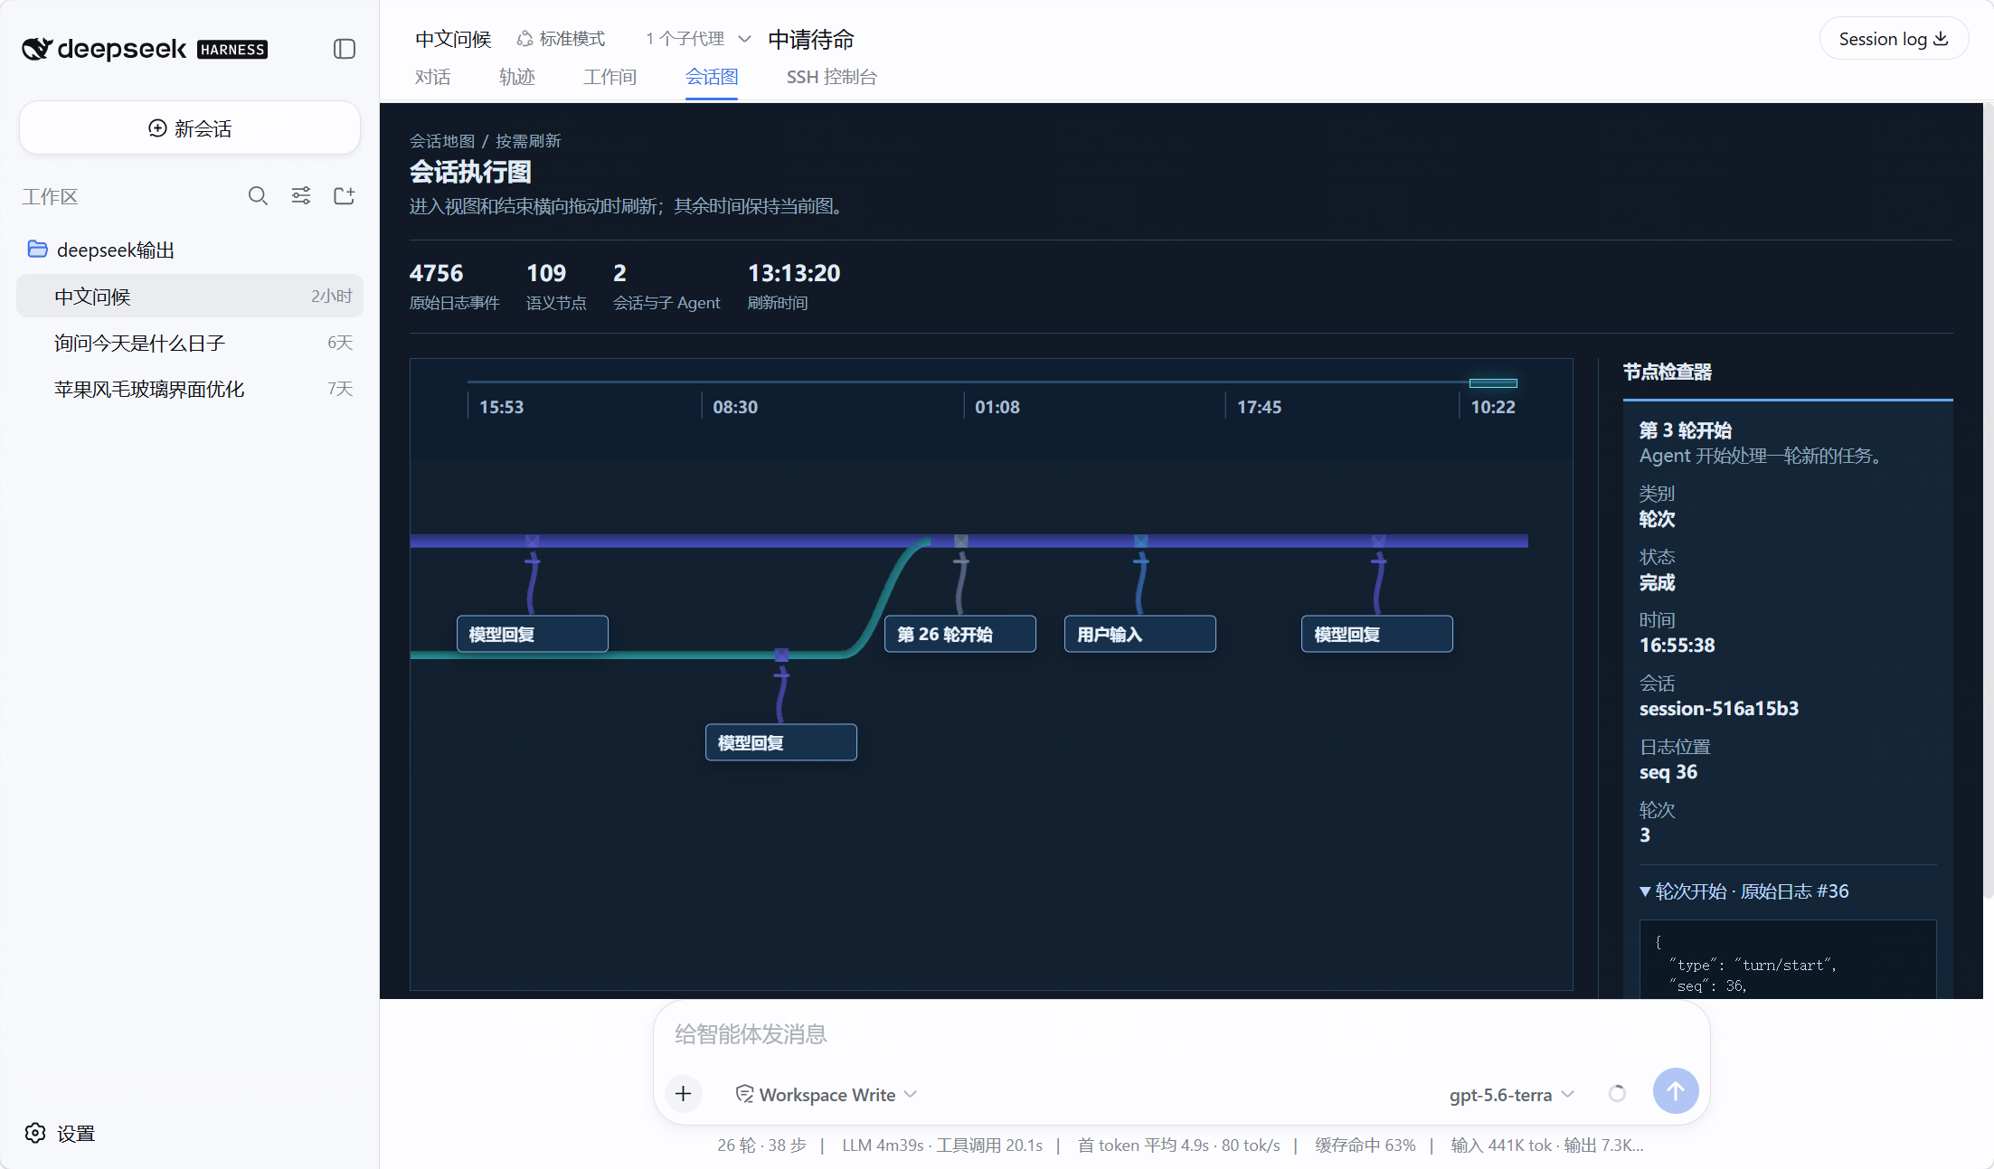This screenshot has width=1994, height=1169.
Task: Open 设置 settings
Action: pyautogui.click(x=60, y=1133)
